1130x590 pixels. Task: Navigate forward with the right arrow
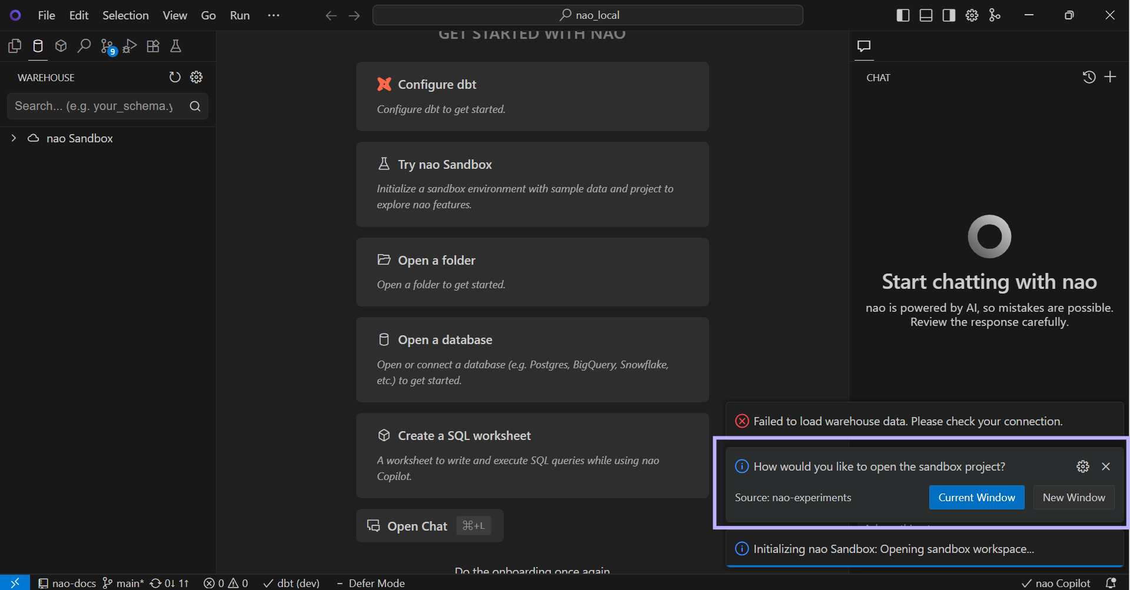point(354,15)
